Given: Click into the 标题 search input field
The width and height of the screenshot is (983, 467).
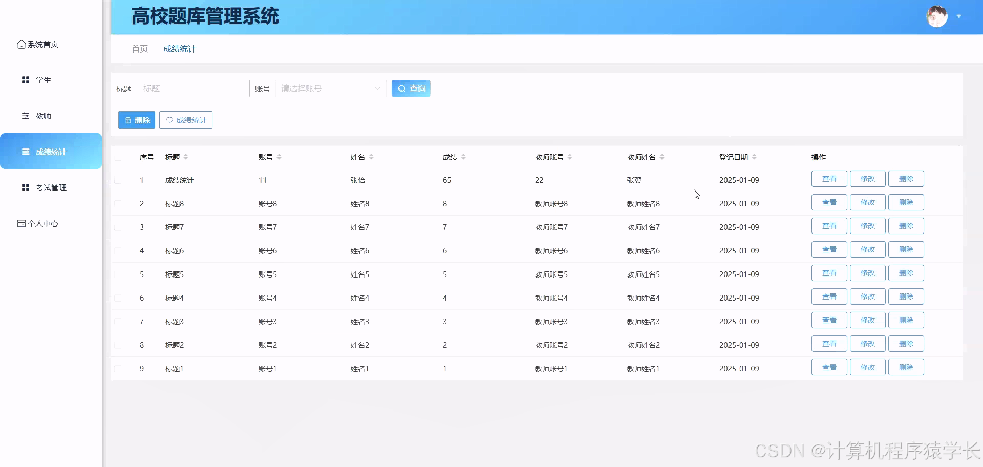Looking at the screenshot, I should coord(193,89).
